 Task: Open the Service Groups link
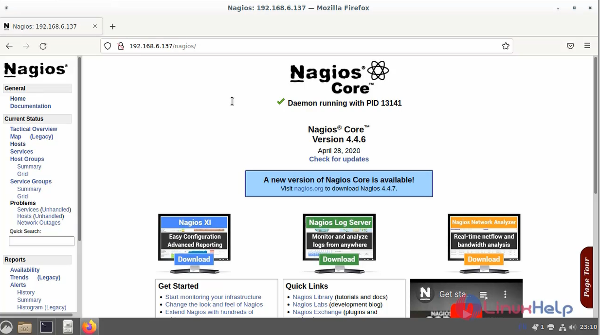point(31,181)
